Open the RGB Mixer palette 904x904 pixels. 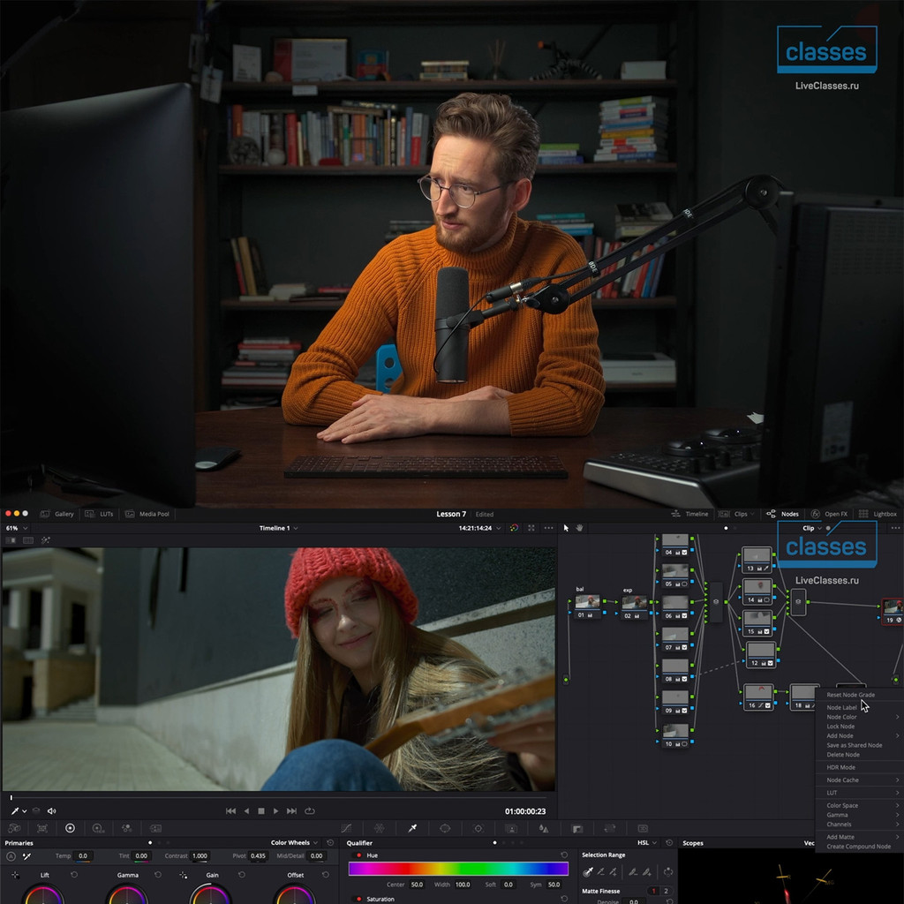pos(127,828)
